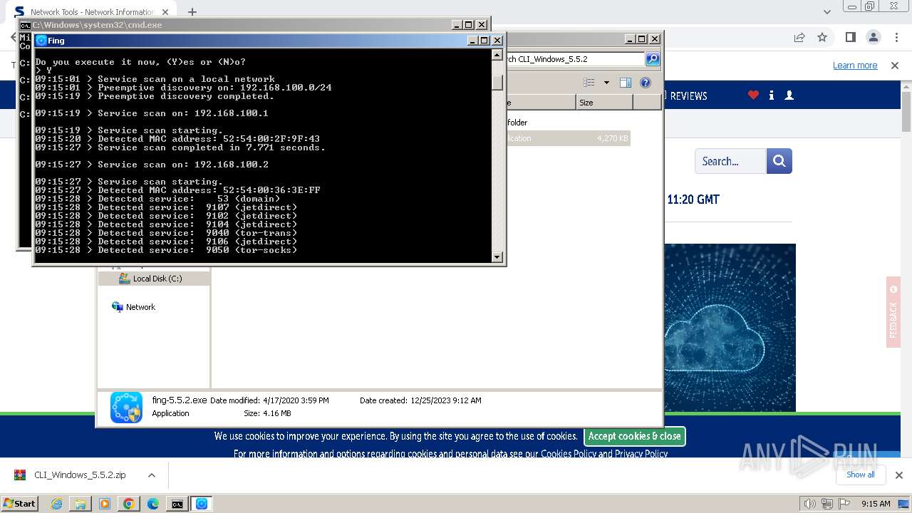Open Microsoft Edge taskbar icon
The height and width of the screenshot is (513, 912).
152,504
